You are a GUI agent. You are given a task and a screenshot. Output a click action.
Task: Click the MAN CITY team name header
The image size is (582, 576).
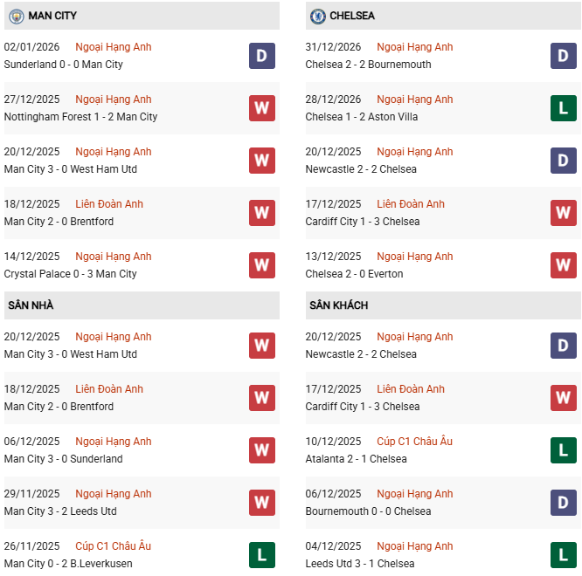tap(52, 16)
